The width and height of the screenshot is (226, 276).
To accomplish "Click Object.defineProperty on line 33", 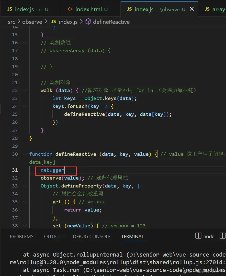I will (x=71, y=186).
